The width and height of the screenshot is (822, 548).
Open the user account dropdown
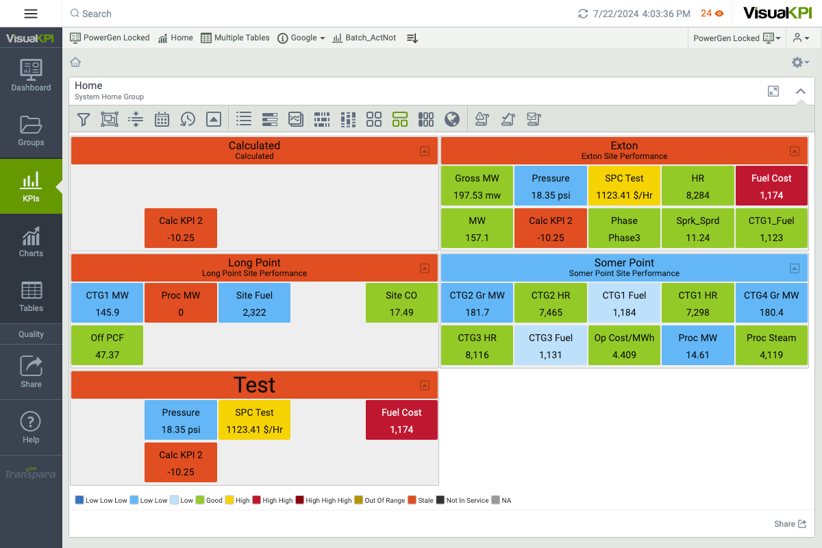(801, 38)
